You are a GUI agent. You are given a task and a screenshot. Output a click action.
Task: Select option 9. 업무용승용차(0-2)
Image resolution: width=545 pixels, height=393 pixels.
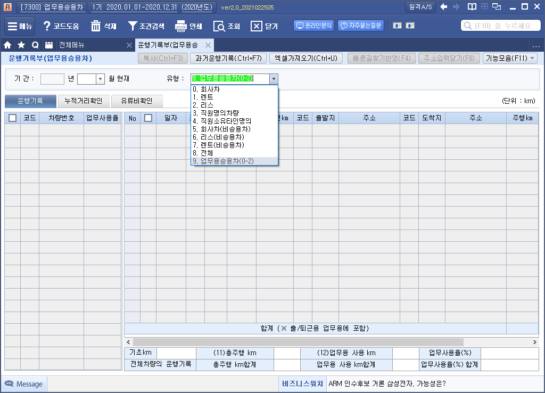tap(234, 161)
